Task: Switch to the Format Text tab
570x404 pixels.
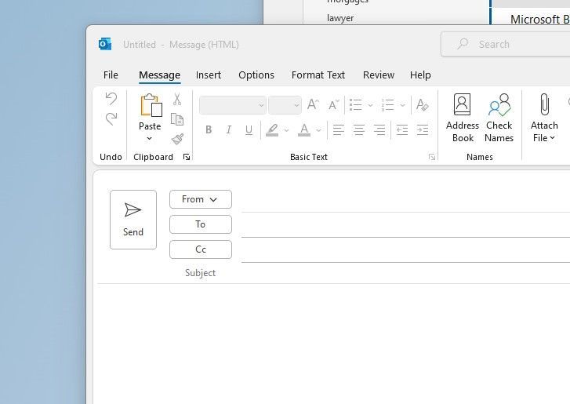Action: point(318,75)
